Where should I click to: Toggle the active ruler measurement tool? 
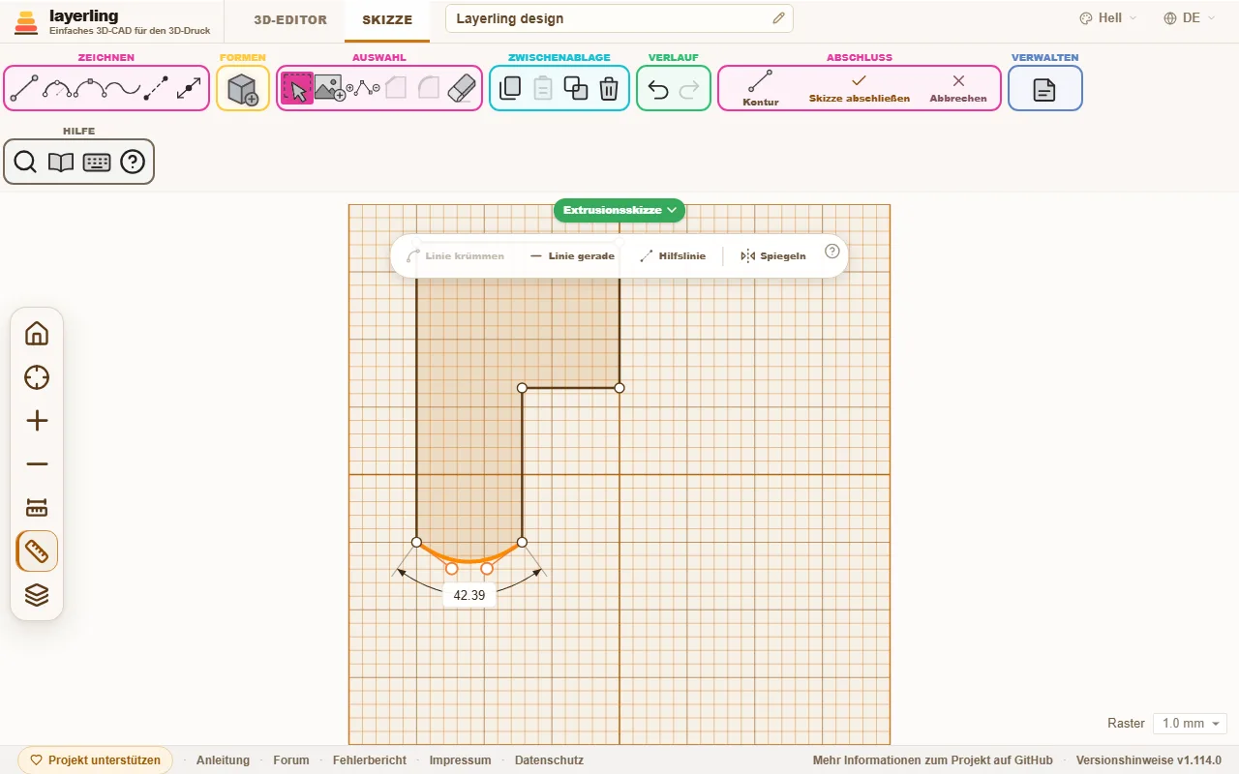[x=37, y=551]
